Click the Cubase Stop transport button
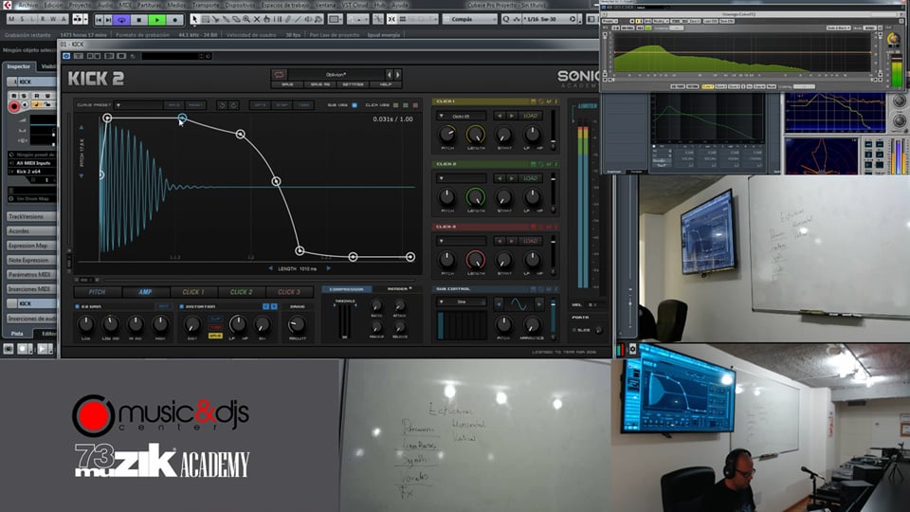The width and height of the screenshot is (910, 512). [x=138, y=20]
